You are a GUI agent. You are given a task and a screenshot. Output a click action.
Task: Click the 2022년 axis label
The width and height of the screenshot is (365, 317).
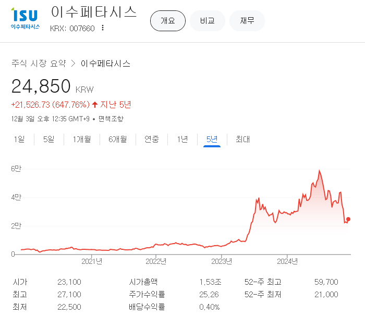(x=156, y=261)
